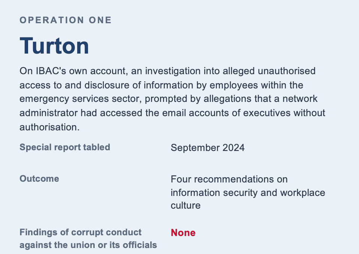
Task: Click the Special report tabled label
Action: click(65, 147)
